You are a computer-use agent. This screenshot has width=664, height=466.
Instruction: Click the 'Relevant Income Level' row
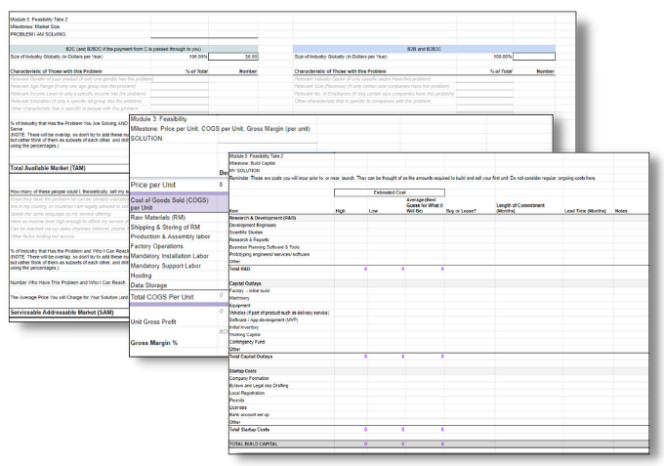pyautogui.click(x=78, y=94)
